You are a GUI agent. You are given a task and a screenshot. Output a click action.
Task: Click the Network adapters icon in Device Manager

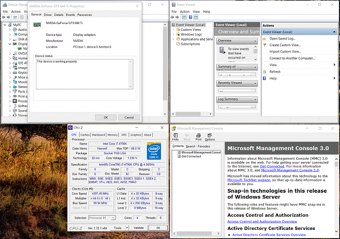point(15,87)
